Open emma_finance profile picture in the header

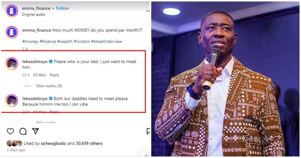pyautogui.click(x=12, y=11)
